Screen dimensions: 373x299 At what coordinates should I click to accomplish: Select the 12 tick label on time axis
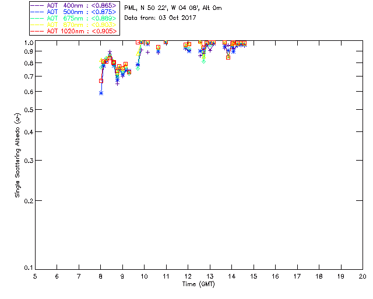tap(188, 276)
